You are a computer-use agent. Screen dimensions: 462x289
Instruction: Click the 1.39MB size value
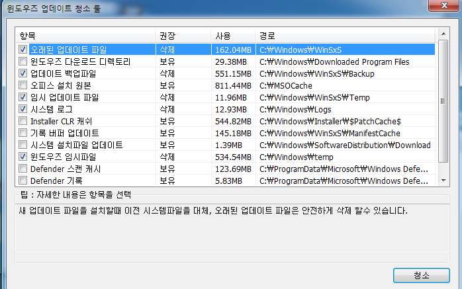(x=228, y=145)
